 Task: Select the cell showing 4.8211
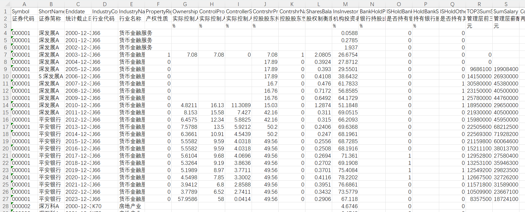[x=185, y=105]
